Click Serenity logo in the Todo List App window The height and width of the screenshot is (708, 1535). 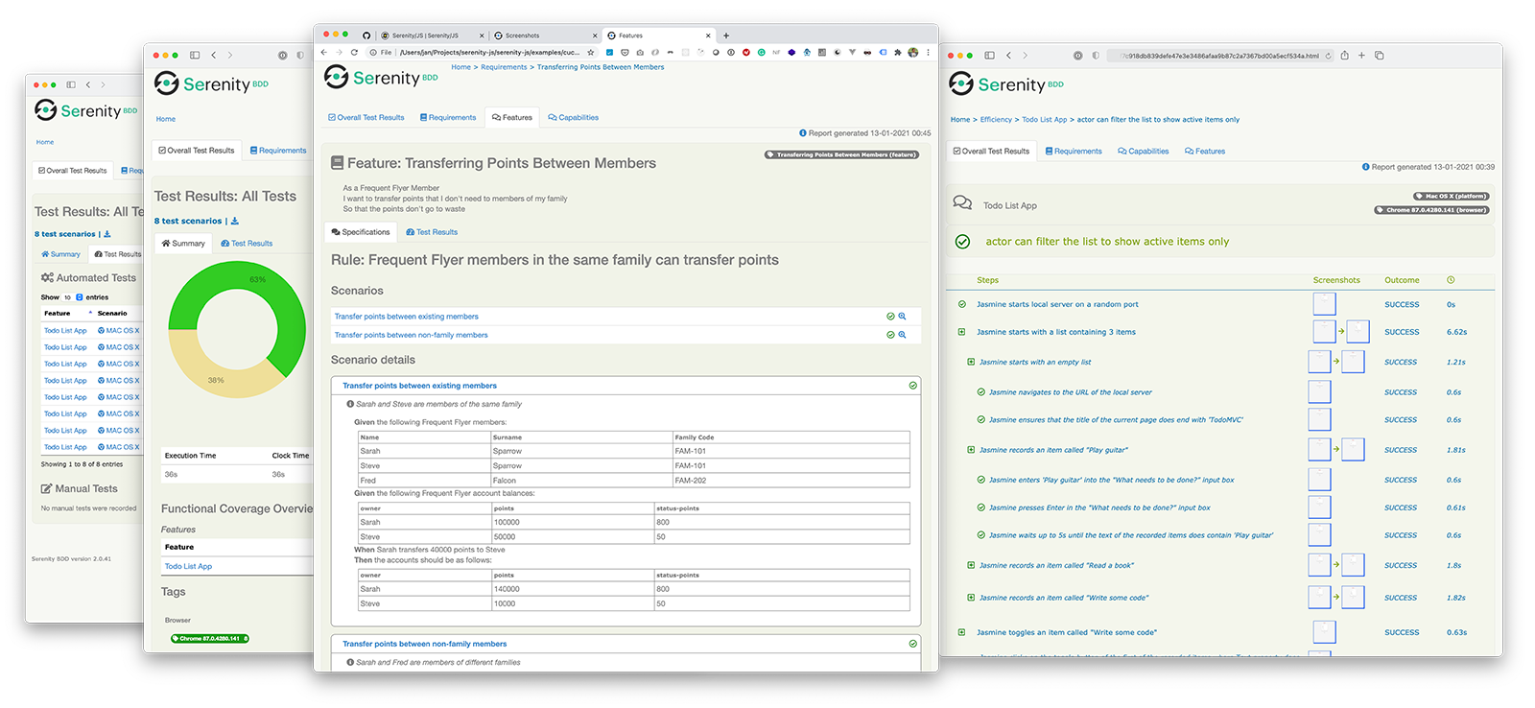[x=1005, y=84]
